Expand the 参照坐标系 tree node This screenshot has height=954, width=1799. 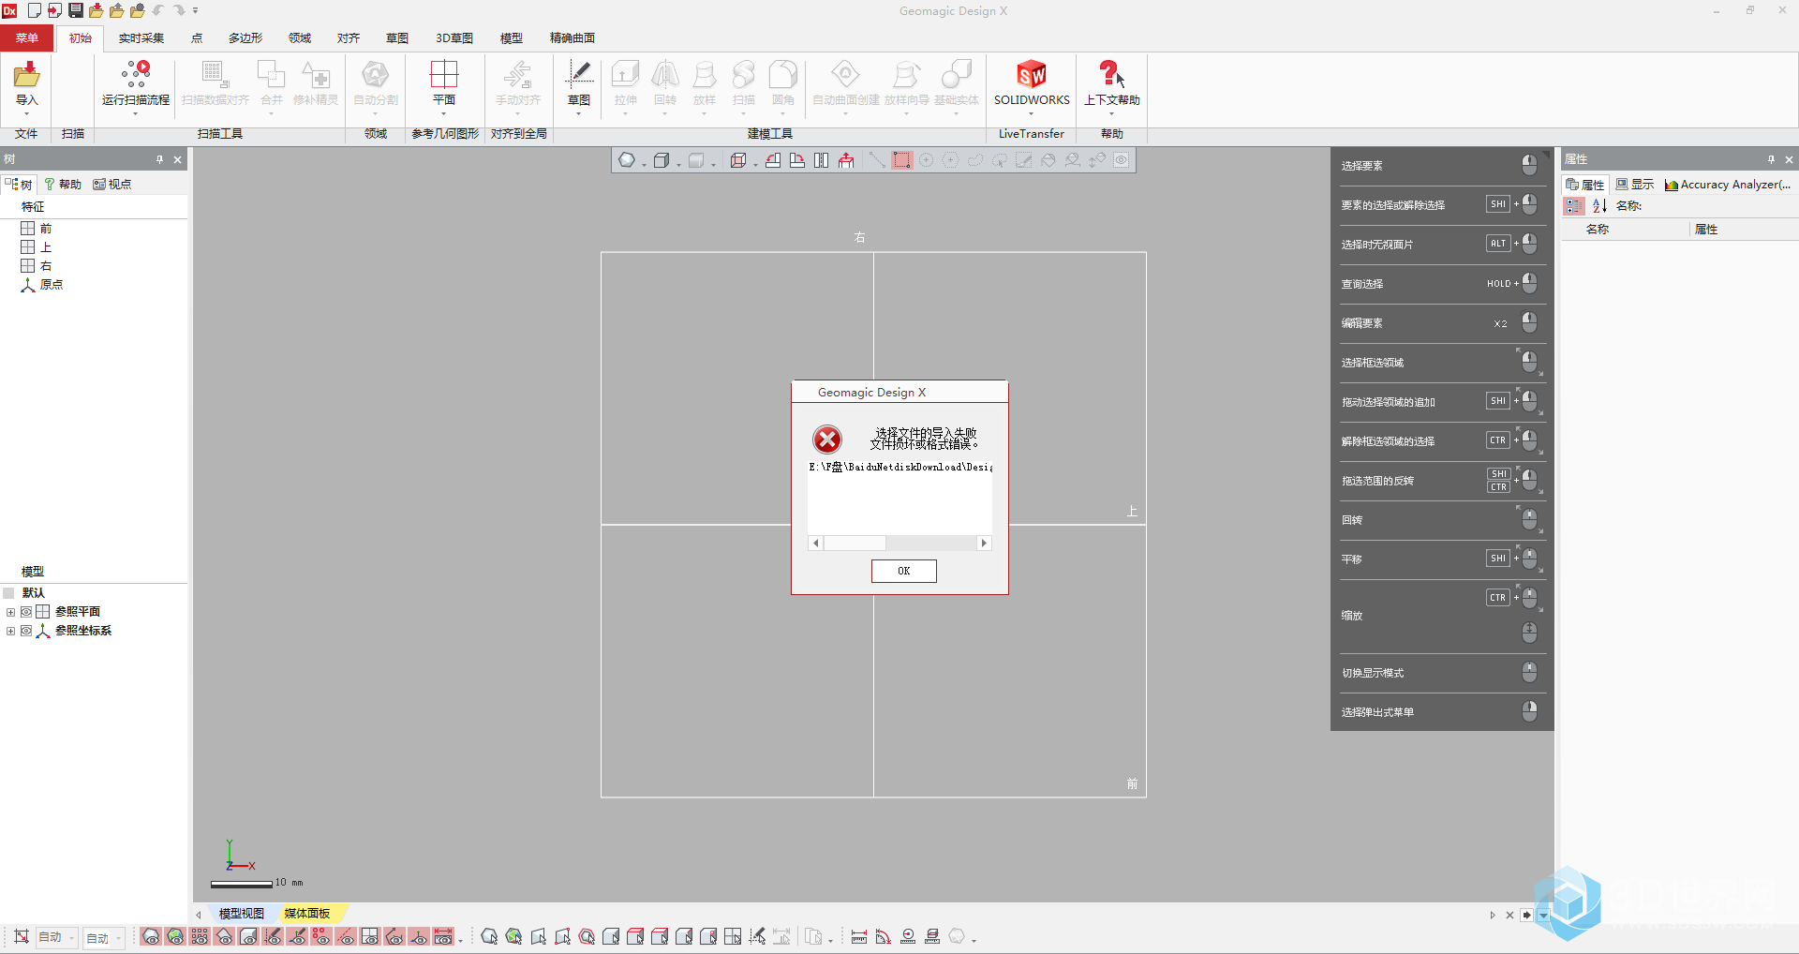tap(10, 631)
